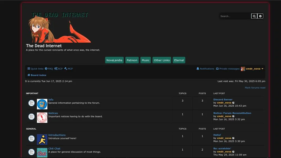This screenshot has height=158, width=281.
Task: Open the Quick links dropdown
Action: click(x=35, y=69)
